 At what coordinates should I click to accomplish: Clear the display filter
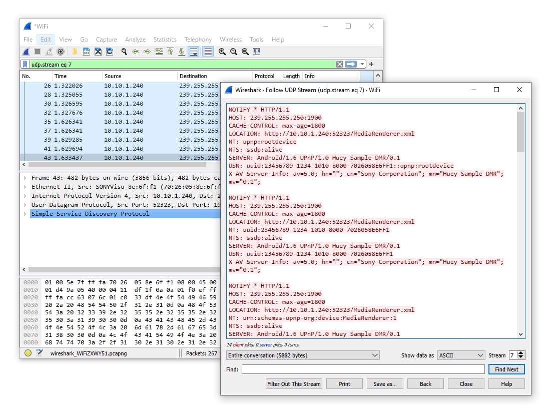pyautogui.click(x=340, y=64)
